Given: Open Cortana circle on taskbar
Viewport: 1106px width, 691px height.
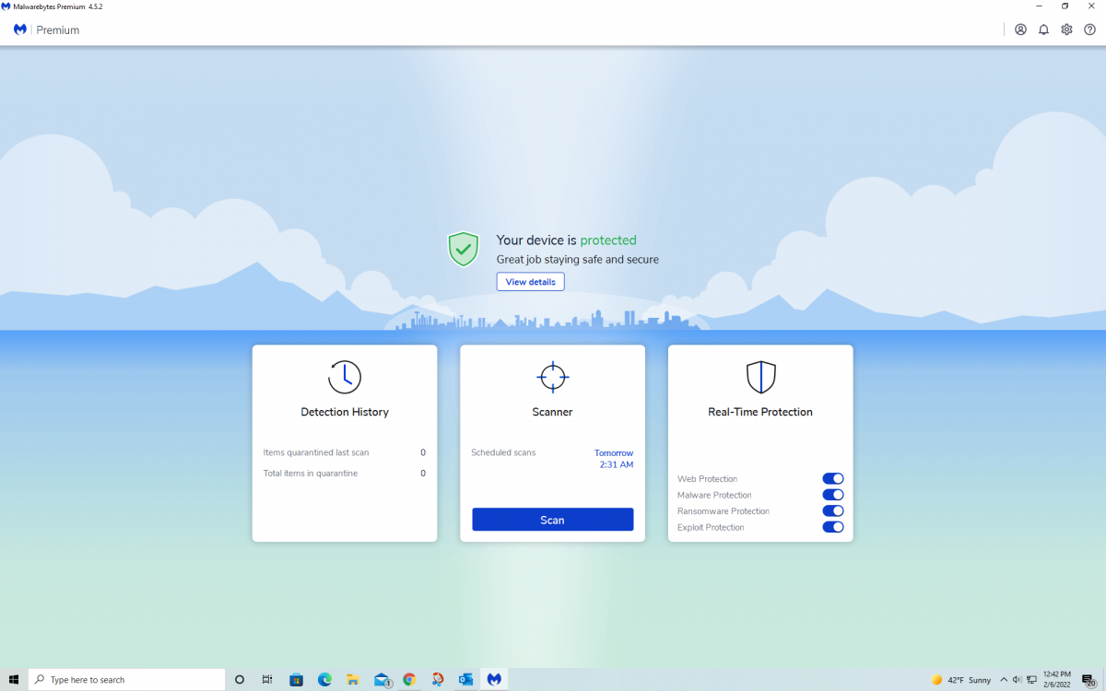Looking at the screenshot, I should tap(240, 680).
